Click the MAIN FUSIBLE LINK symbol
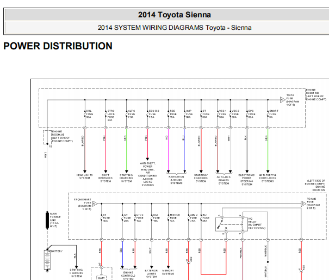Viewport: 329px width, 280px height. pyautogui.click(x=47, y=220)
